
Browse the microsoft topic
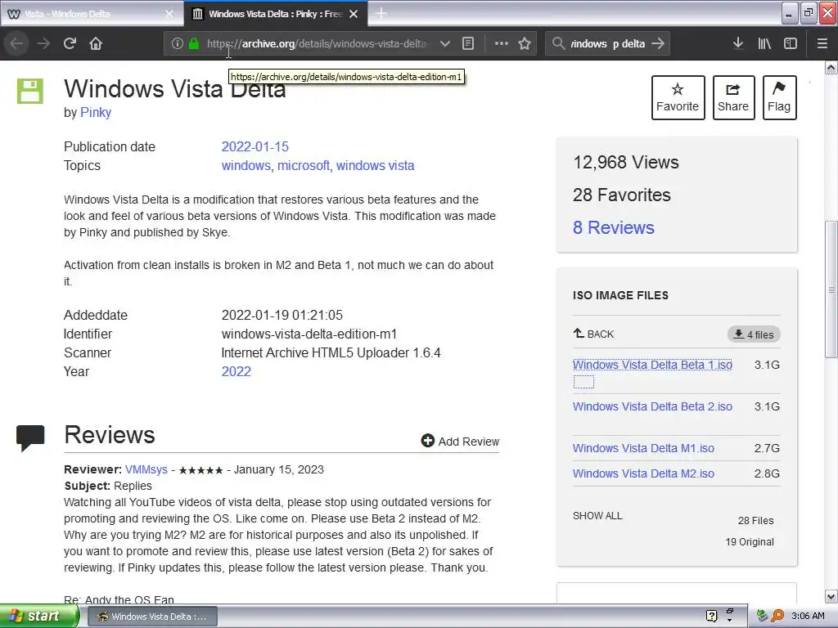[x=303, y=165]
